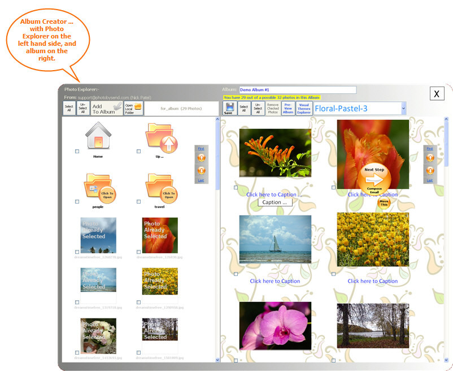Select All photos in the Photo Explorer toolbar
This screenshot has width=453, height=371.
[69, 109]
